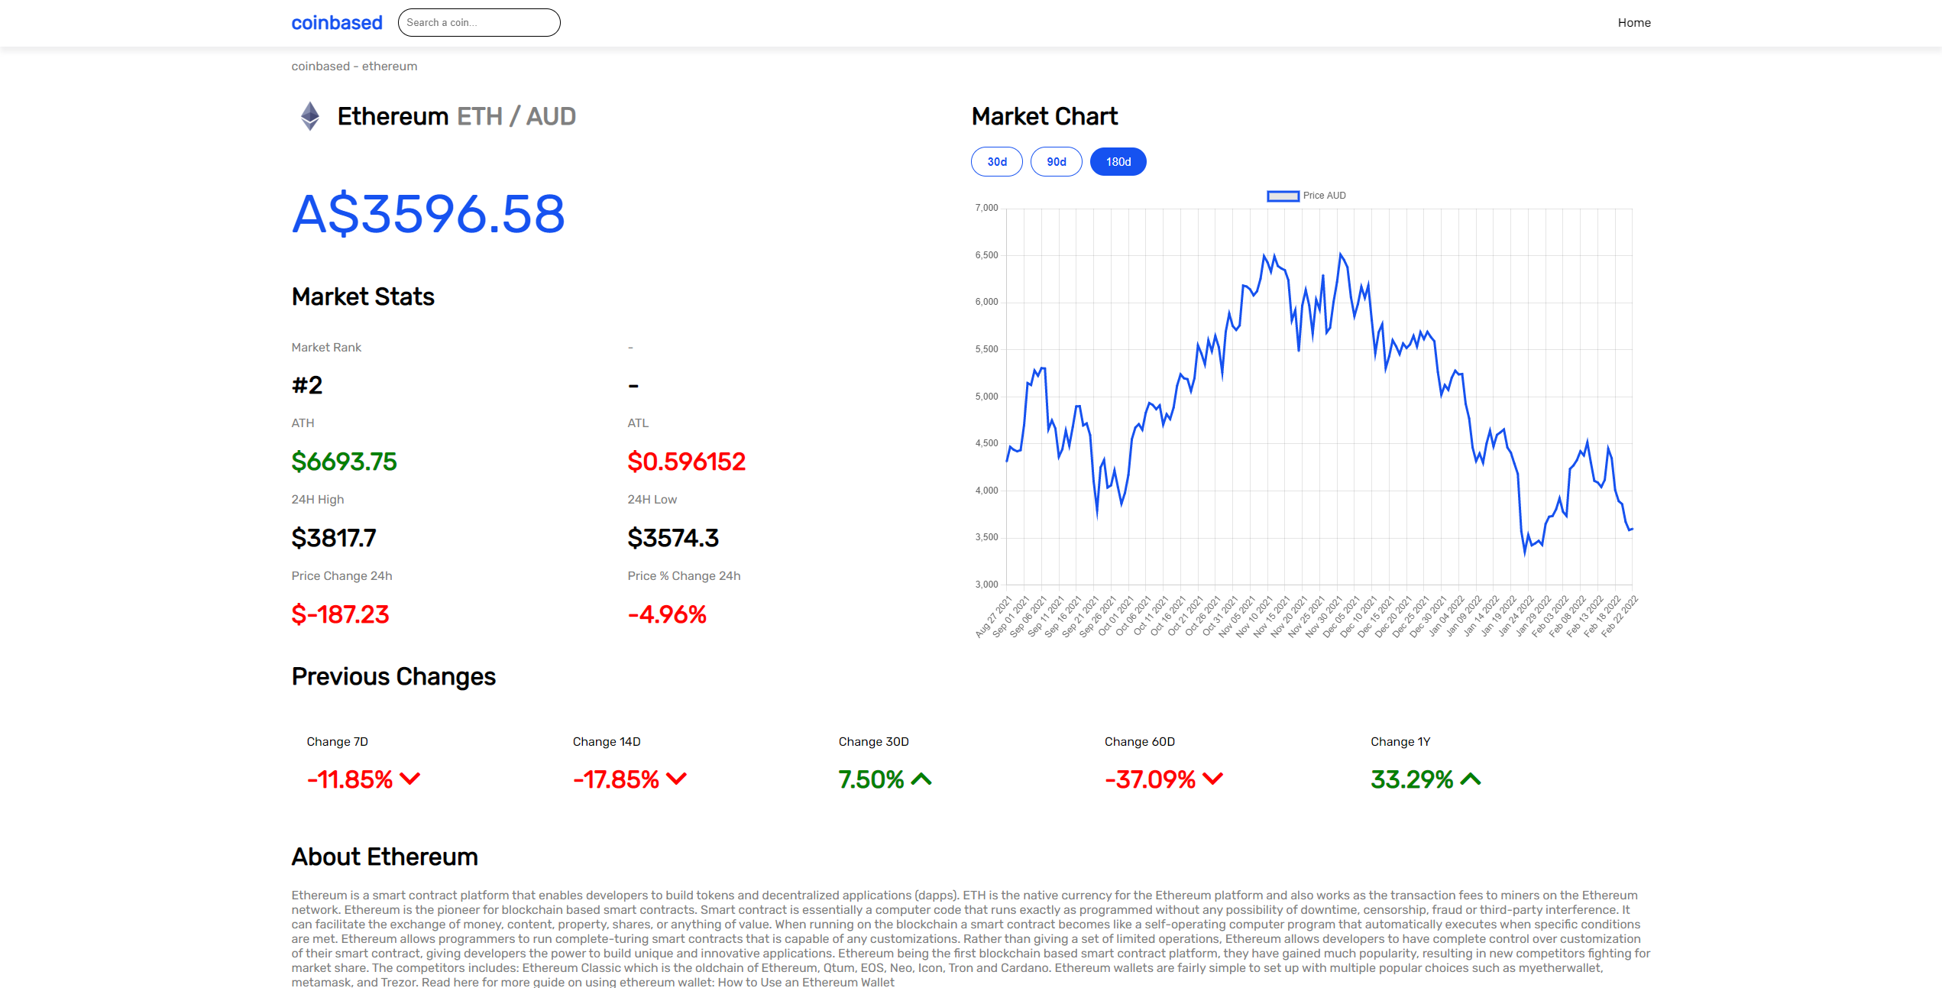
Task: Click the coinbased brand logo
Action: [336, 22]
